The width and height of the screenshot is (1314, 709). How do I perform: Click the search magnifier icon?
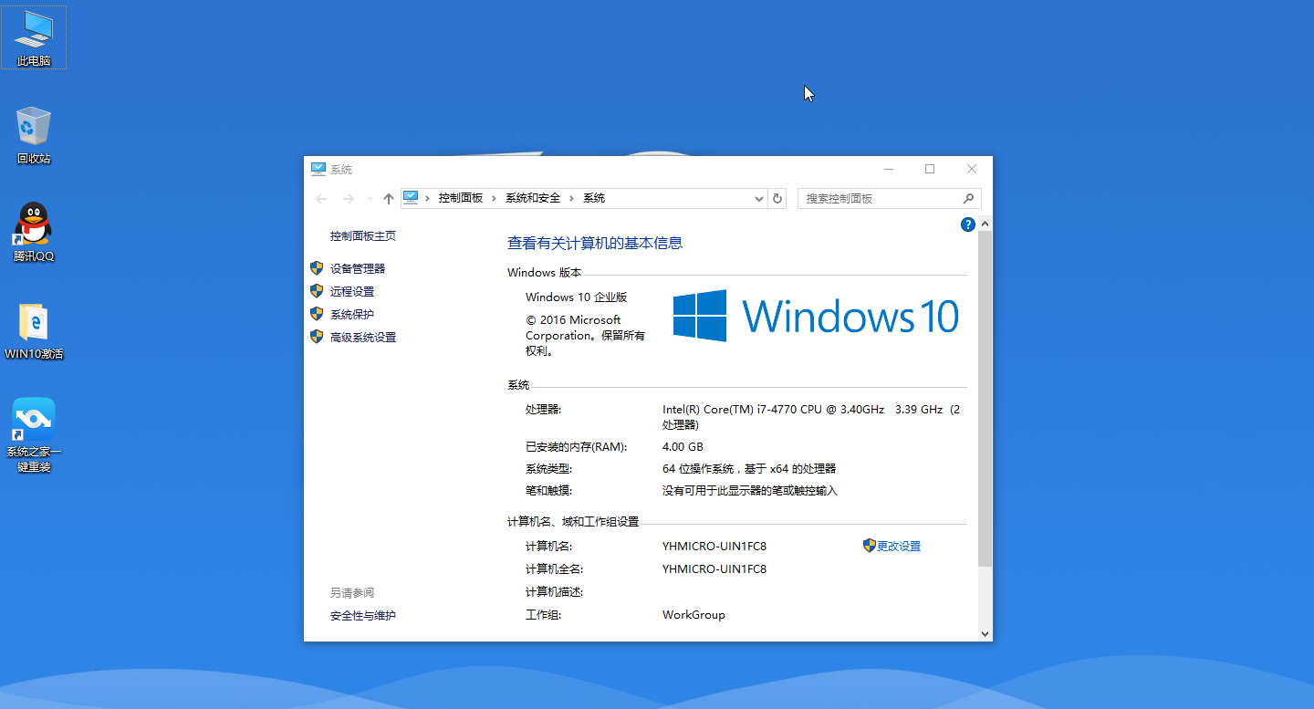969,198
